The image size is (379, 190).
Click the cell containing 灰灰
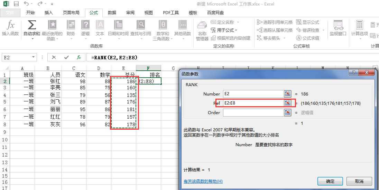tap(48, 124)
